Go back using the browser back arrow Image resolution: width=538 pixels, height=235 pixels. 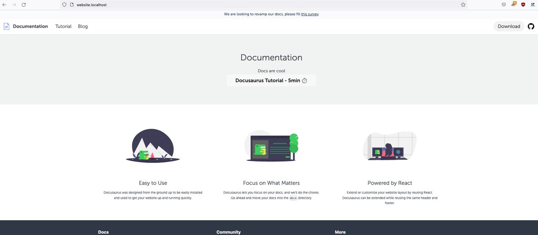[4, 4]
